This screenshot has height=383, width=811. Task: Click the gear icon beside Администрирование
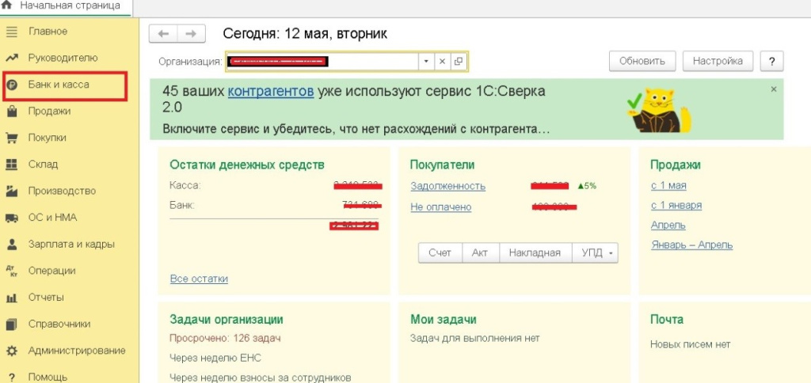tap(11, 351)
